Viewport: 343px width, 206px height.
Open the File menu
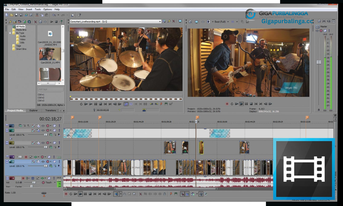tap(7, 9)
